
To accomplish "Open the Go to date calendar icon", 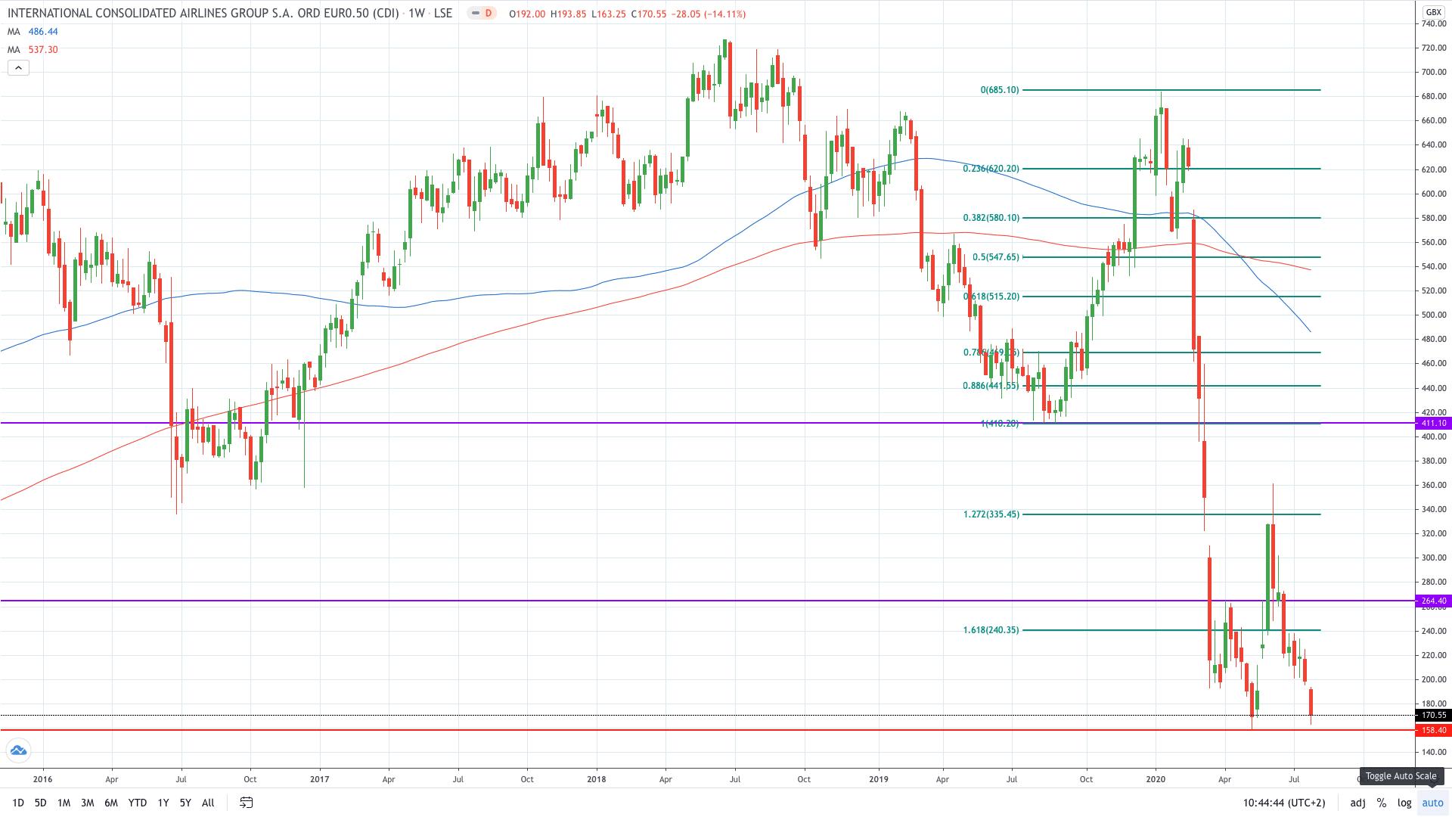I will pyautogui.click(x=246, y=803).
